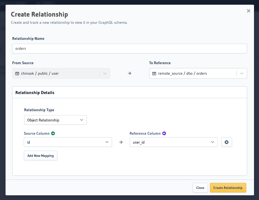259x200 pixels.
Task: Click Add New Mapping
Action: click(x=40, y=155)
